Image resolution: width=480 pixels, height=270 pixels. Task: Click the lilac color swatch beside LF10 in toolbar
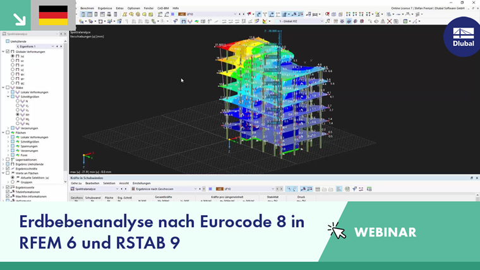tap(172, 14)
